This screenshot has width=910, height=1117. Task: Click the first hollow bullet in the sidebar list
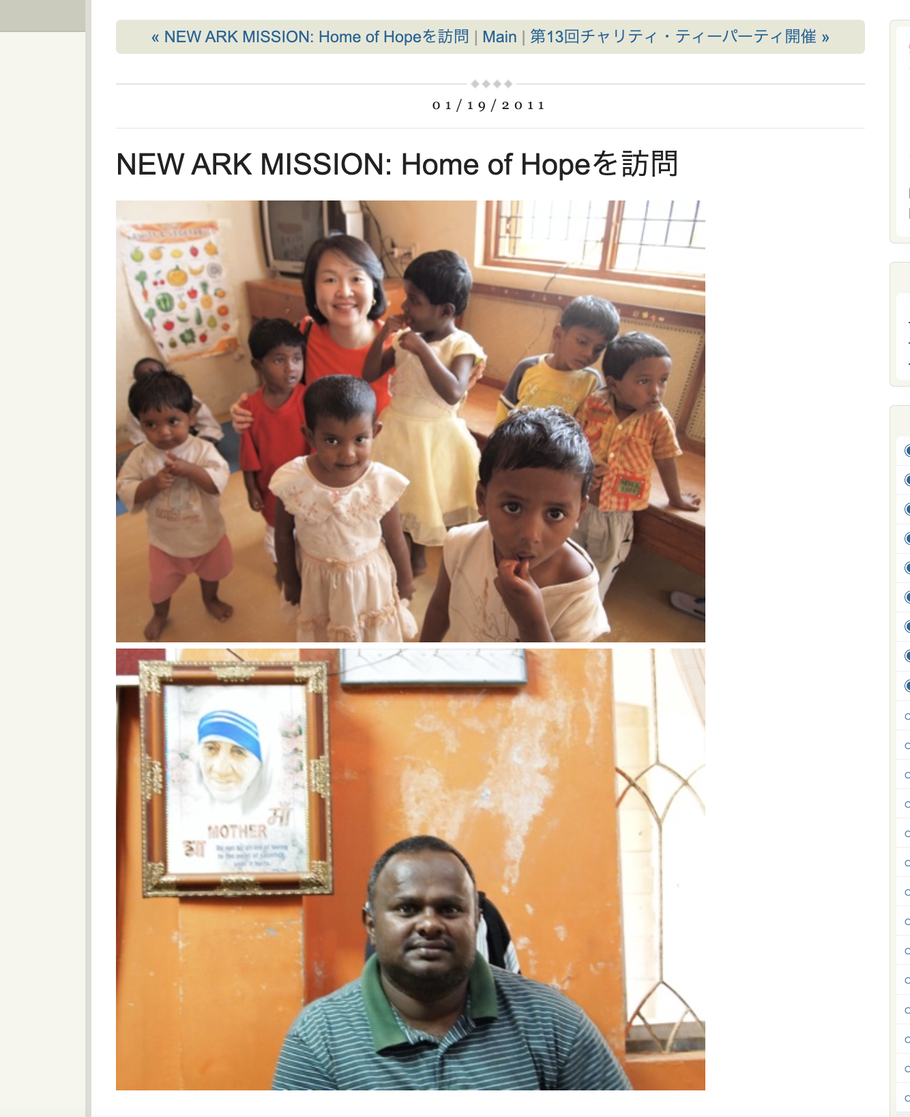click(907, 716)
